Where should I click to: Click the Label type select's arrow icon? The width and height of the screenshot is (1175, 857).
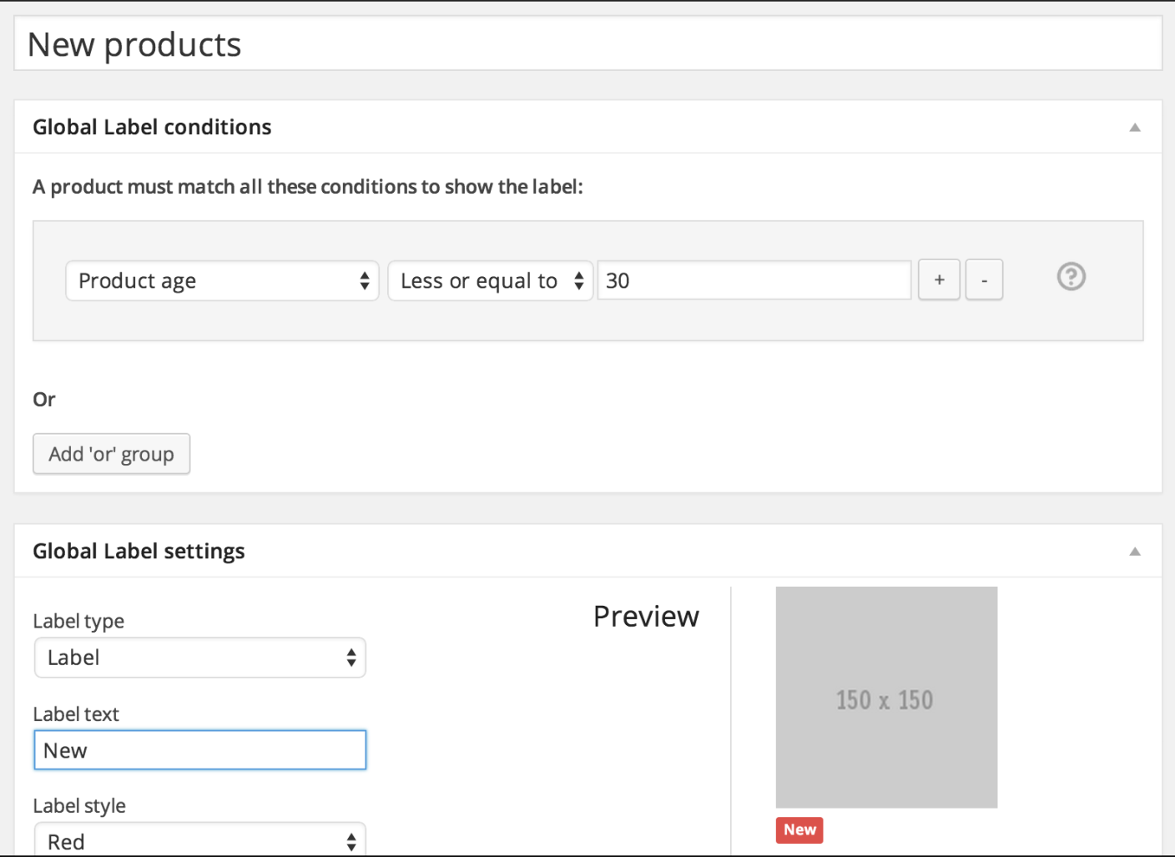point(351,658)
